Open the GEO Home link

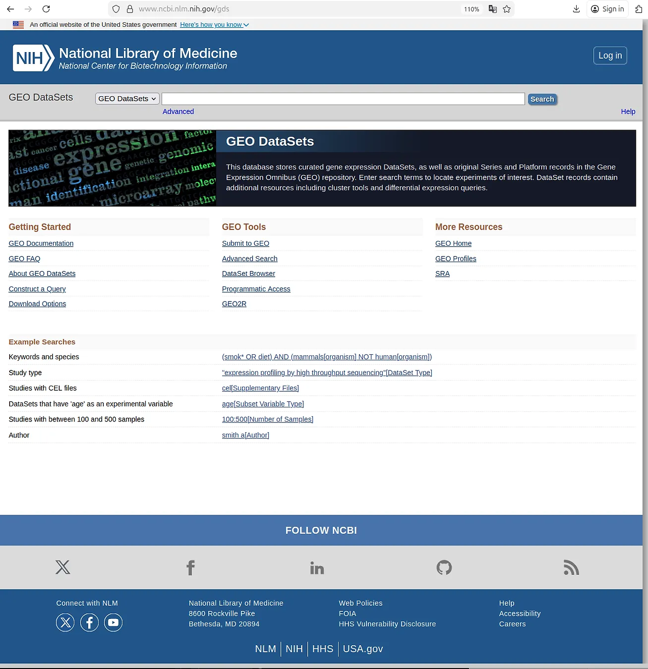[x=454, y=243]
